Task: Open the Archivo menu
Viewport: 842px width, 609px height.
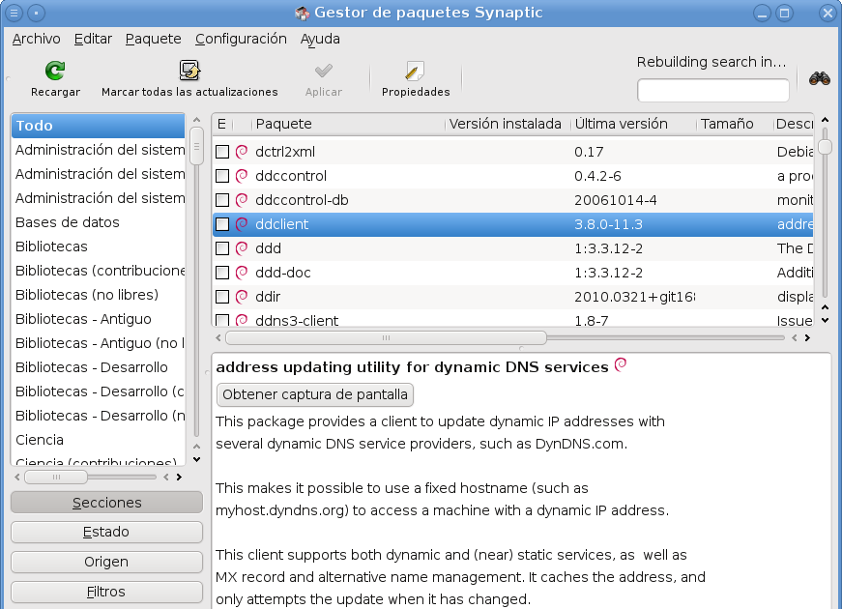Action: coord(37,39)
